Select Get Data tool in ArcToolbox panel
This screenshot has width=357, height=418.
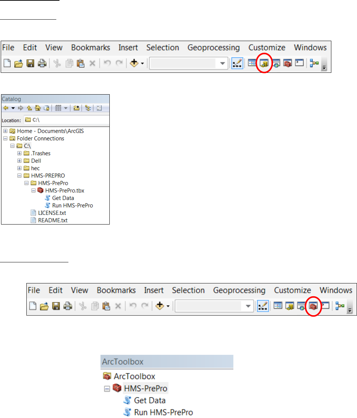pos(150,401)
